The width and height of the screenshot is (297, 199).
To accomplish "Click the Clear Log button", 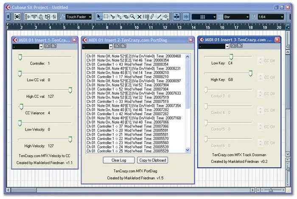I will coord(119,160).
